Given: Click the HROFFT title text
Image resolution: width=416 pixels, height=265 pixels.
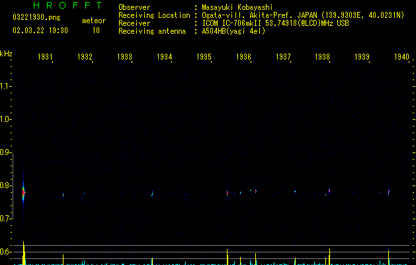Looking at the screenshot, I should point(68,5).
